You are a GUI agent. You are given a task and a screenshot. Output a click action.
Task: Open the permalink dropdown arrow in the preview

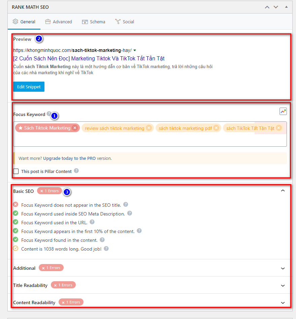[x=135, y=50]
